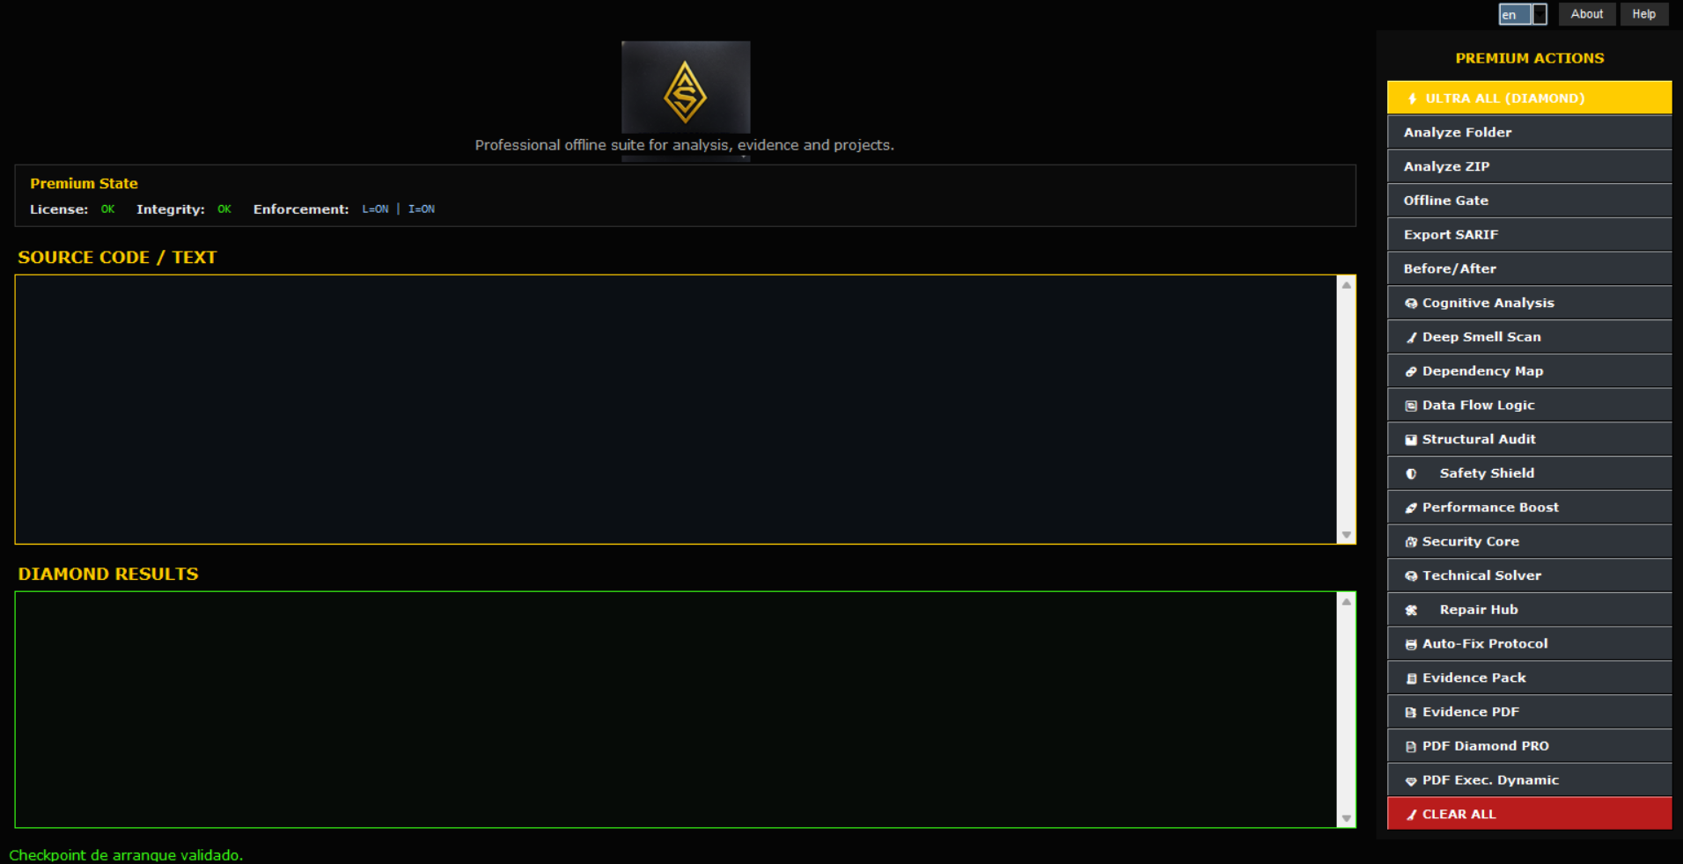Click inside the Source Code text area

[x=676, y=409]
